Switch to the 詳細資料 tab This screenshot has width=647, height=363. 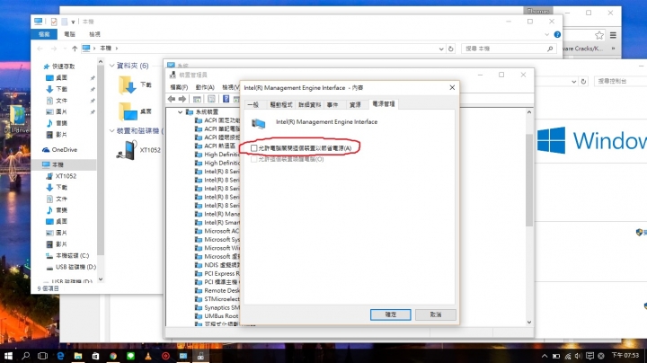309,105
